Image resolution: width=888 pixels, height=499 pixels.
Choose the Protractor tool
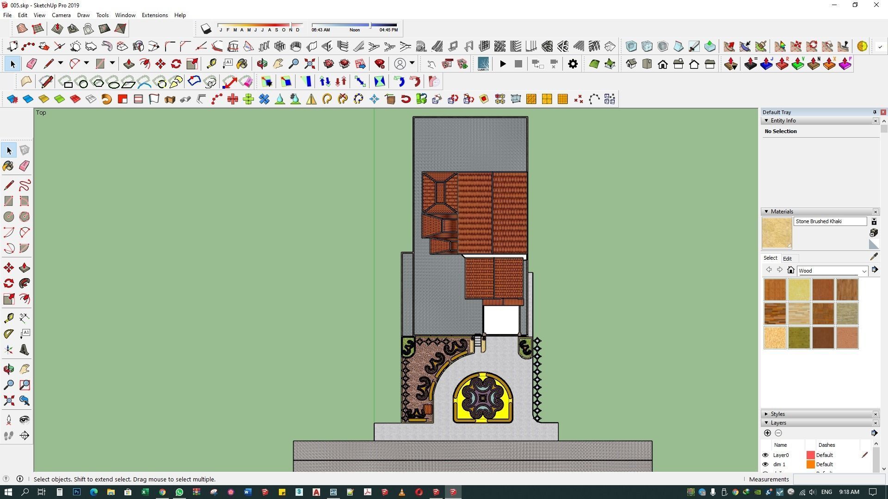pos(8,334)
